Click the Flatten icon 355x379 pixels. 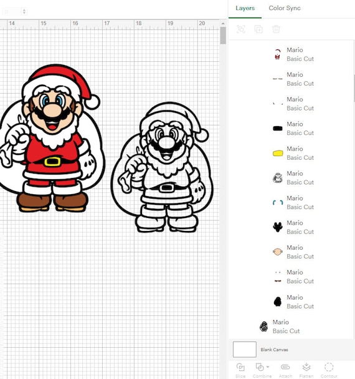click(306, 367)
